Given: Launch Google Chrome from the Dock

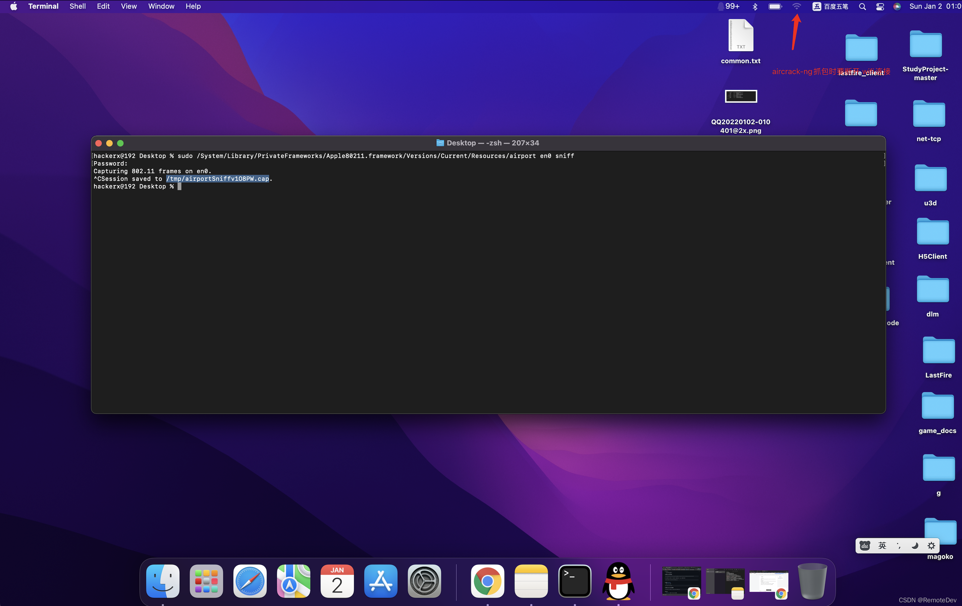Looking at the screenshot, I should tap(487, 581).
